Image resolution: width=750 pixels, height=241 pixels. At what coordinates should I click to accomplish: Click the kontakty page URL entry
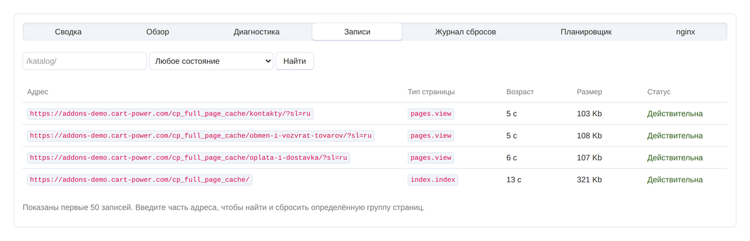coord(171,114)
